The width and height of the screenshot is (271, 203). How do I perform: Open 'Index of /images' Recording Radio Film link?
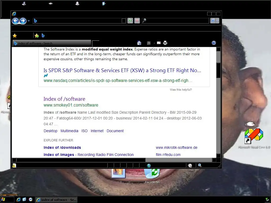[x=88, y=155]
